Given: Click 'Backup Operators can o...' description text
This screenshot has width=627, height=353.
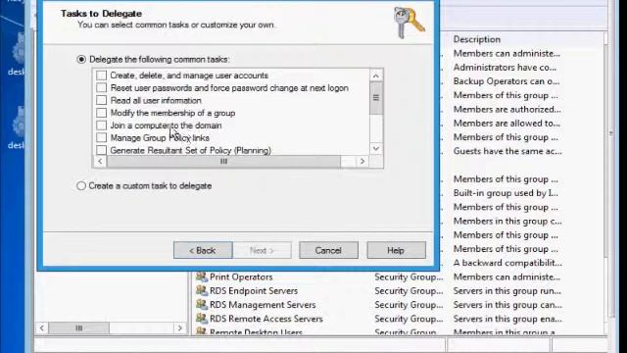Looking at the screenshot, I should pos(506,81).
